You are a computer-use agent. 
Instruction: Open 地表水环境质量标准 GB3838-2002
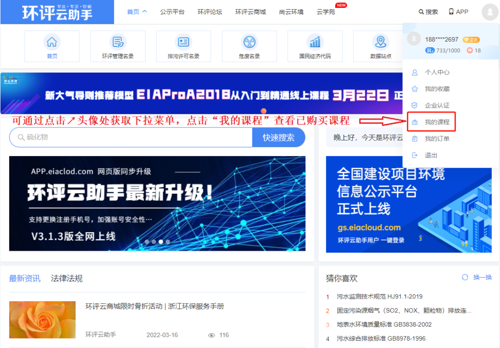pyautogui.click(x=384, y=324)
